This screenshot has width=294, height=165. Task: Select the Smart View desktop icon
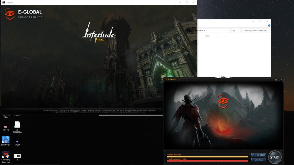click(6, 139)
